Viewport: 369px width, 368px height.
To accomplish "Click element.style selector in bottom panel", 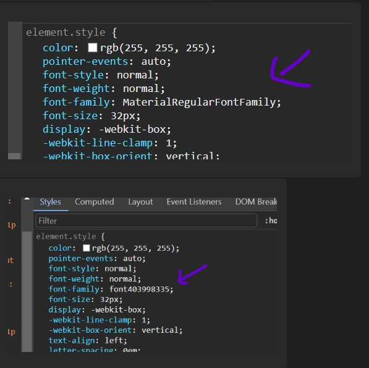I will click(x=66, y=236).
